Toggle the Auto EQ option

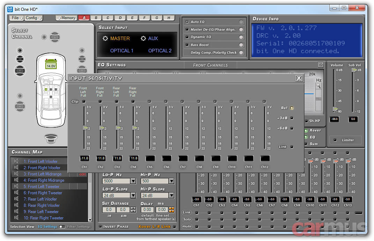coord(241,22)
